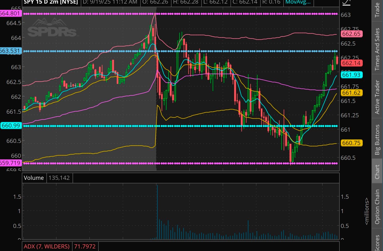Click the low price readout L: 662.12
Screen dimensions: 383x251
tap(215, 2)
